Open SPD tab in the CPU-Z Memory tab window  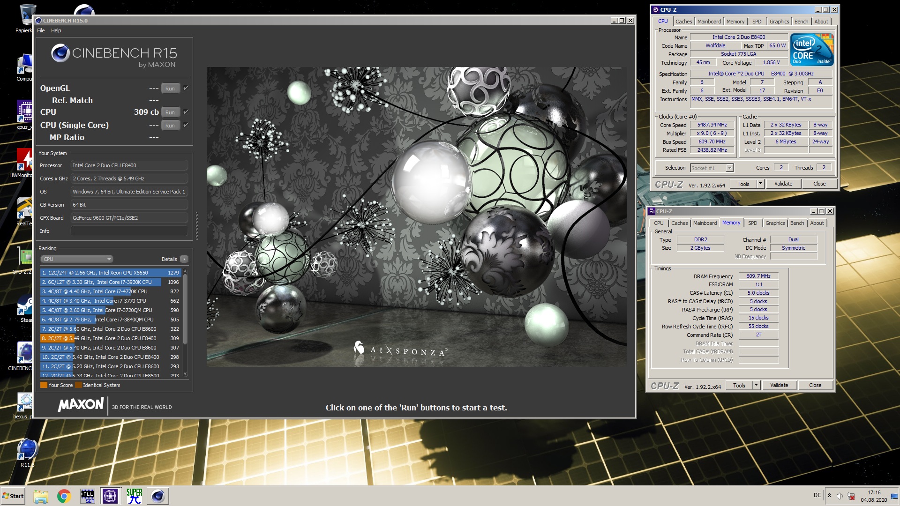(753, 223)
